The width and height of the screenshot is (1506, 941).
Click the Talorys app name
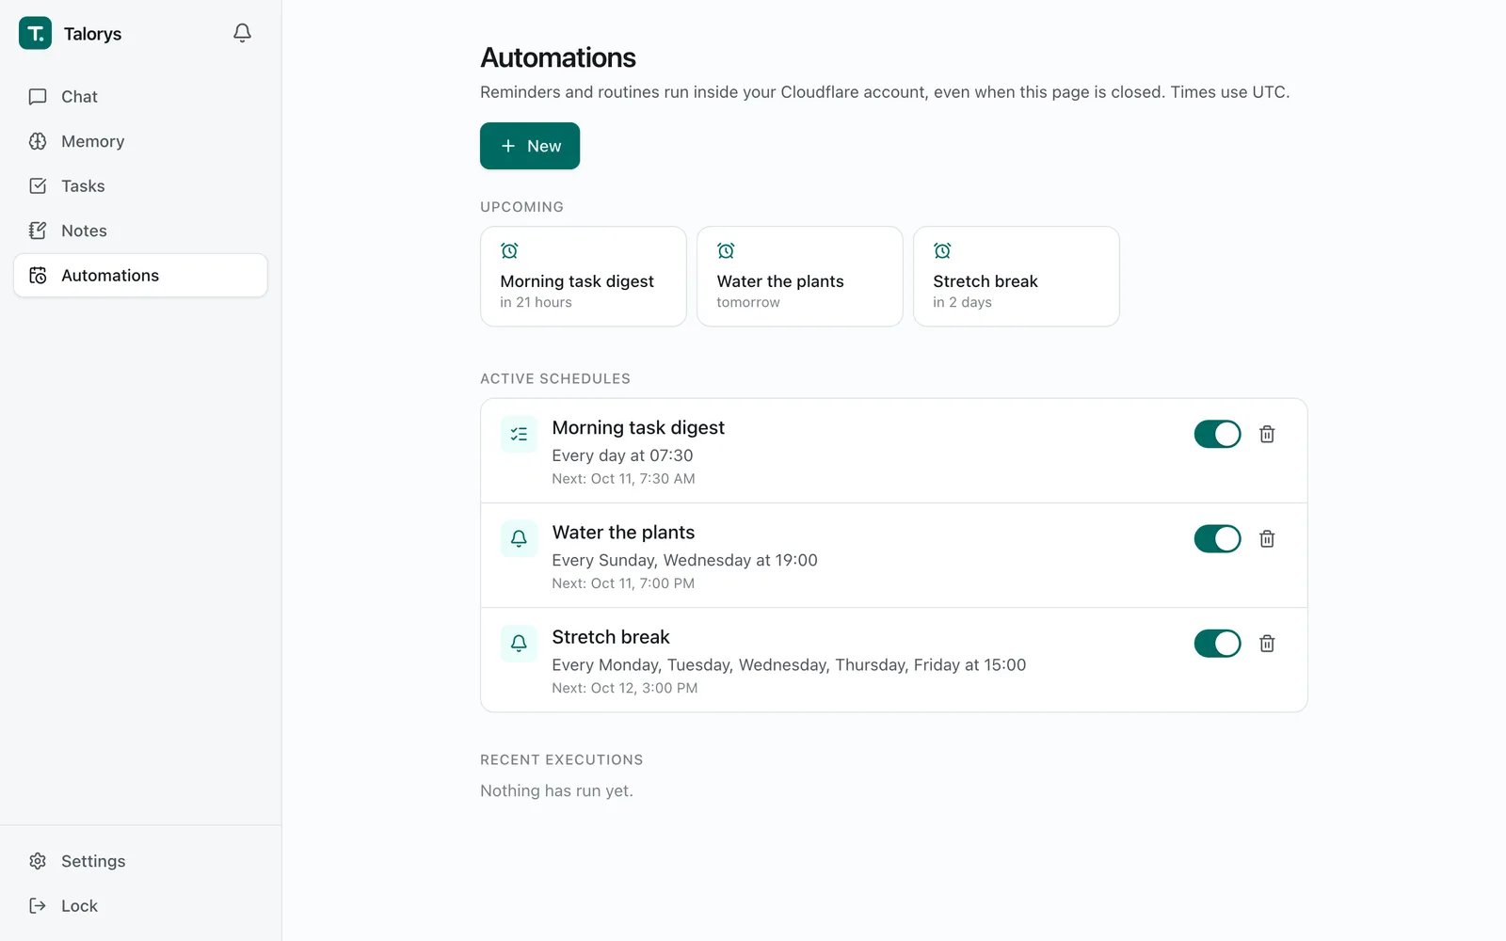click(x=92, y=34)
